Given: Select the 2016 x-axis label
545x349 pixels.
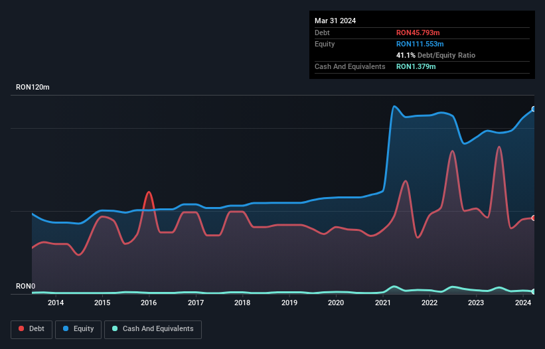Looking at the screenshot, I should pos(149,303).
